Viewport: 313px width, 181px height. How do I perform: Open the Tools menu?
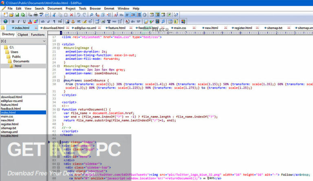pyautogui.click(x=82, y=9)
